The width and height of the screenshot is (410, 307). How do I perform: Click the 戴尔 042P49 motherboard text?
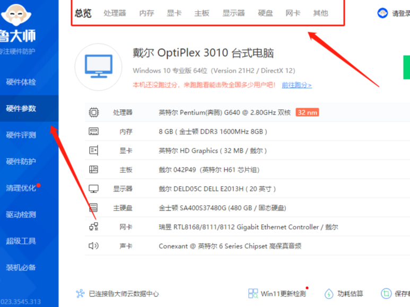(x=209, y=170)
